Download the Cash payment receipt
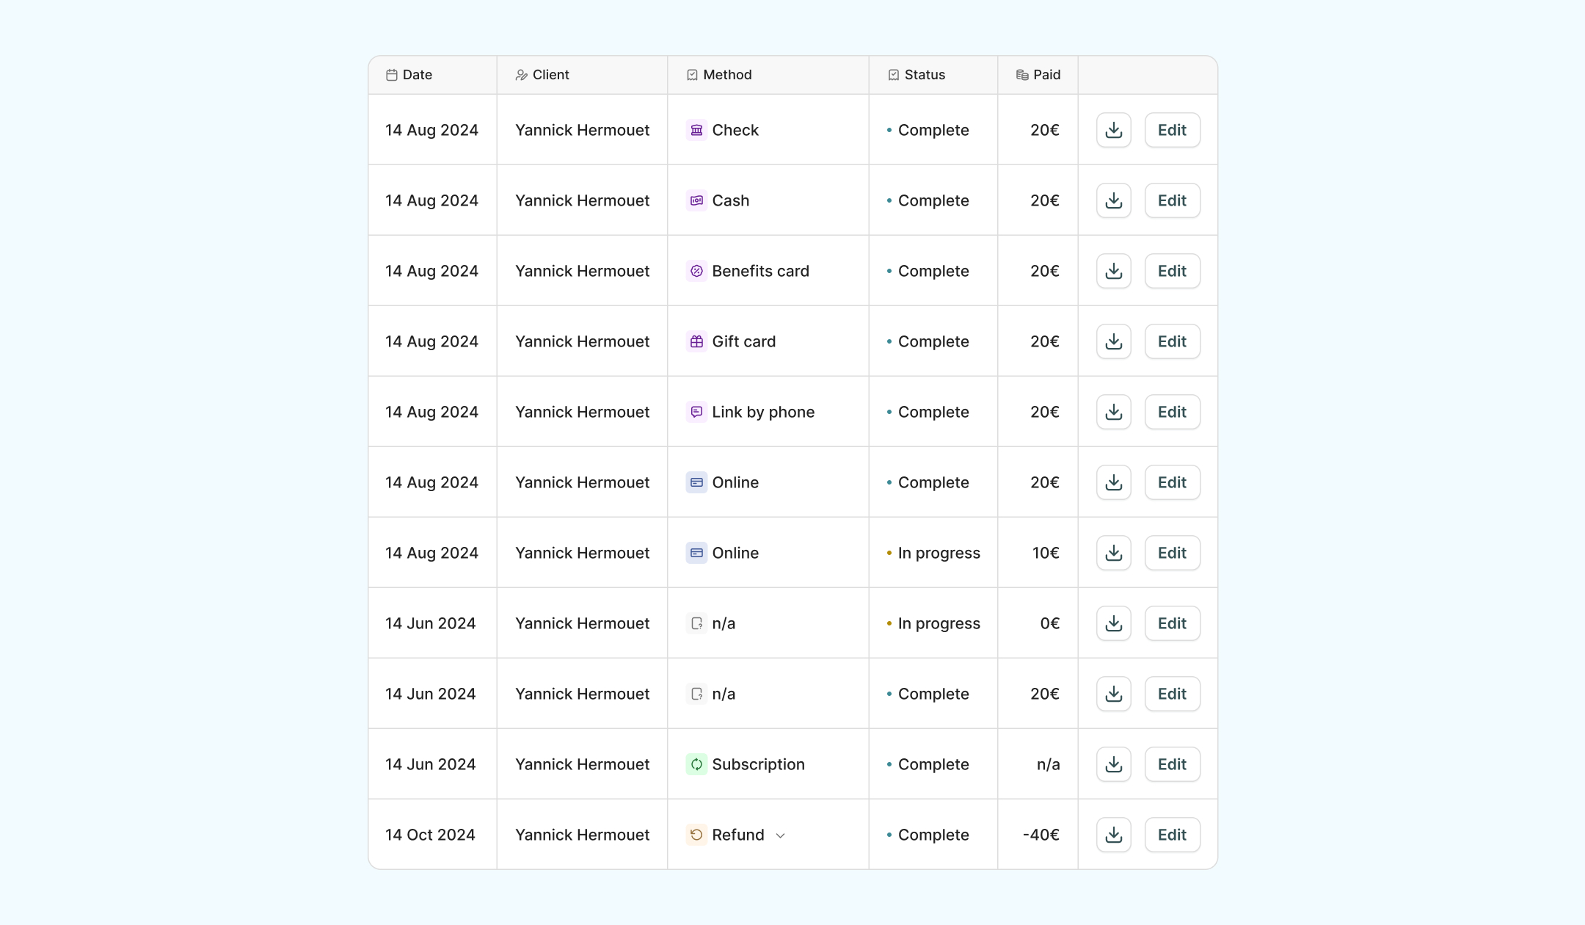 click(x=1113, y=200)
